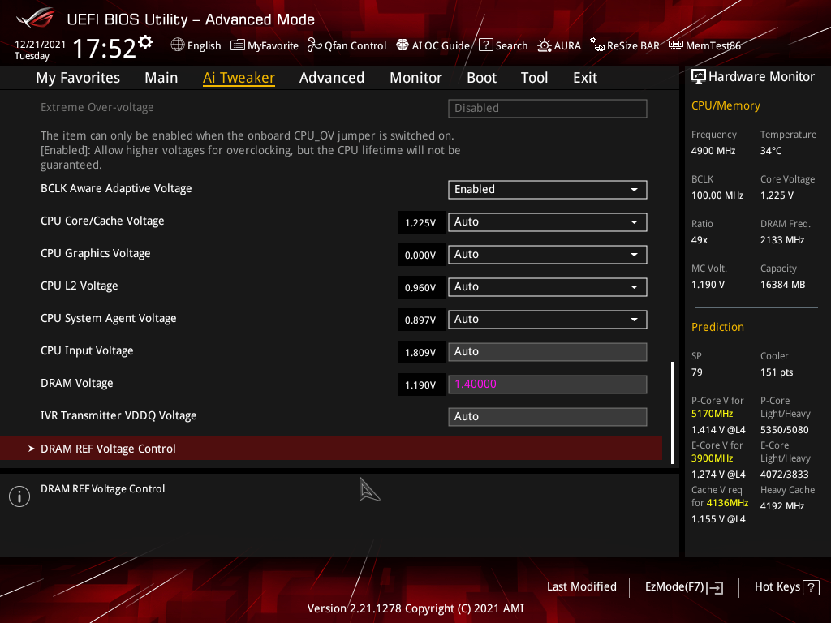This screenshot has height=623, width=831.
Task: Click the 4136MHz cache prediction value
Action: [x=727, y=503]
